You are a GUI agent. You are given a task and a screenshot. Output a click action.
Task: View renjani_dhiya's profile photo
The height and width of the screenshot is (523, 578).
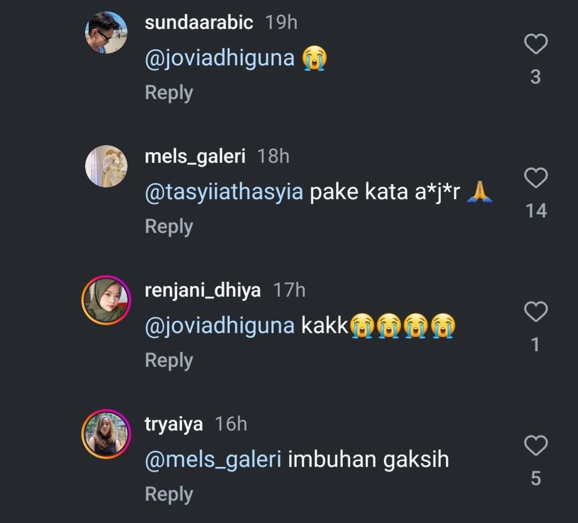pyautogui.click(x=106, y=299)
